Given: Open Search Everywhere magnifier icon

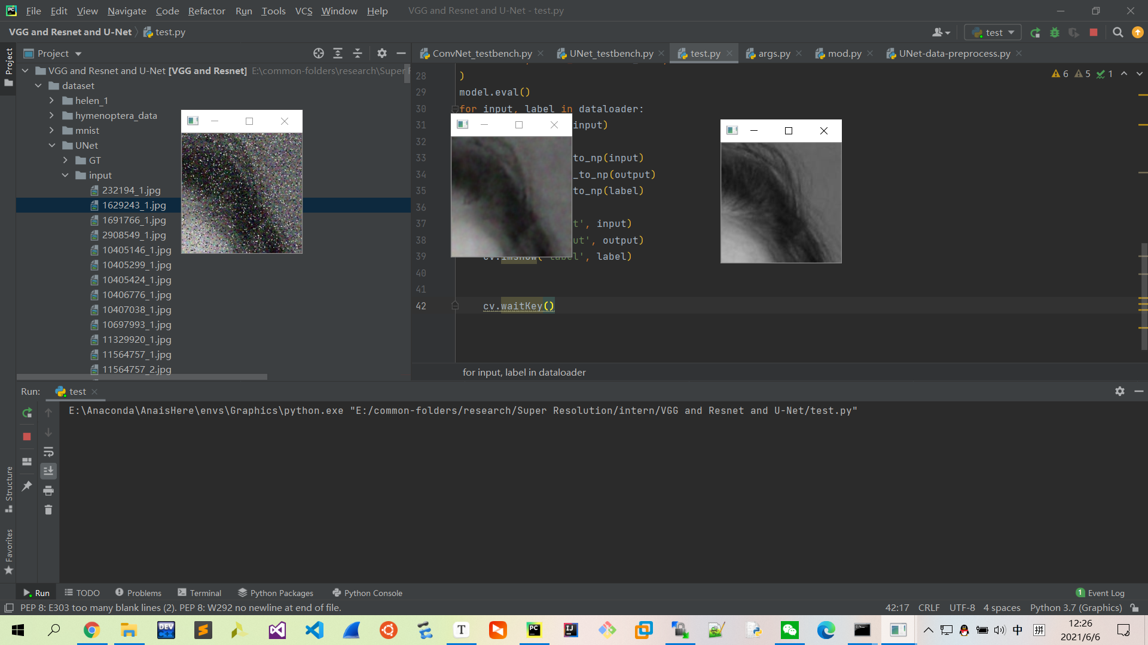Looking at the screenshot, I should [1118, 33].
